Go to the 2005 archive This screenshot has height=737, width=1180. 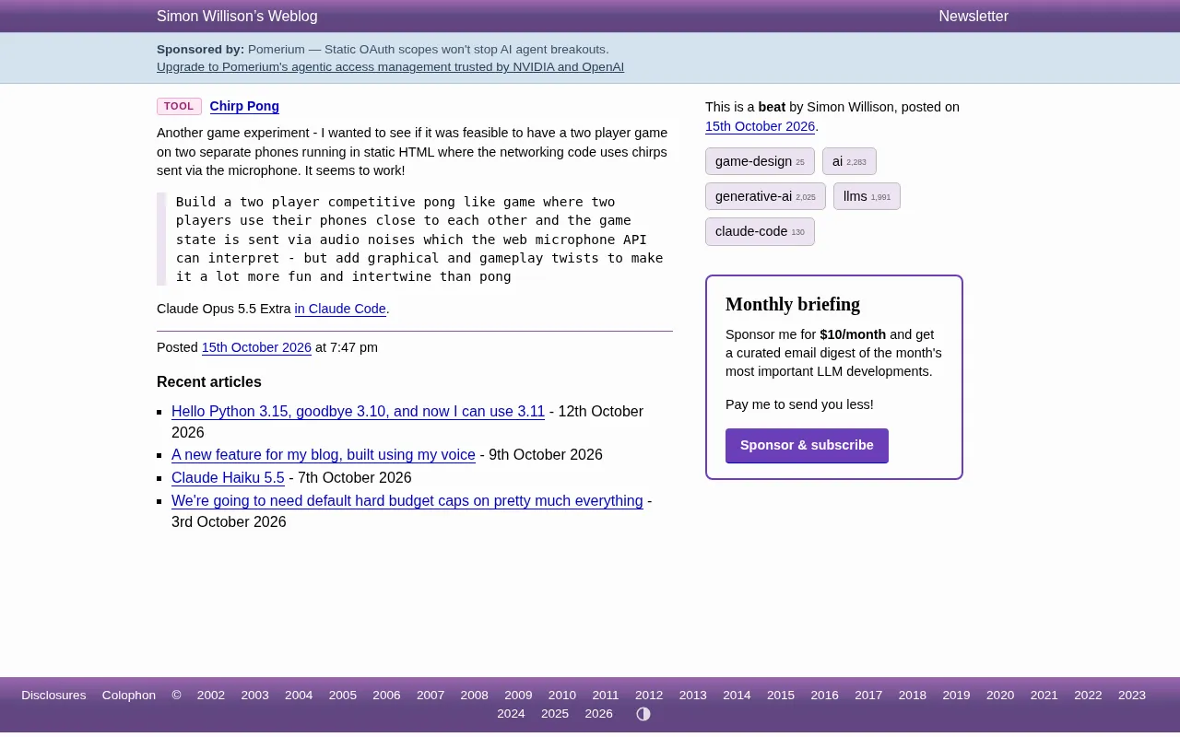coord(343,696)
